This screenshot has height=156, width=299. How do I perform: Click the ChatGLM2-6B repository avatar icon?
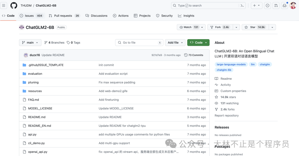tap(22, 27)
